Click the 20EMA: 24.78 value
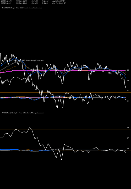The height and width of the screenshot is (189, 131). (6, 1)
